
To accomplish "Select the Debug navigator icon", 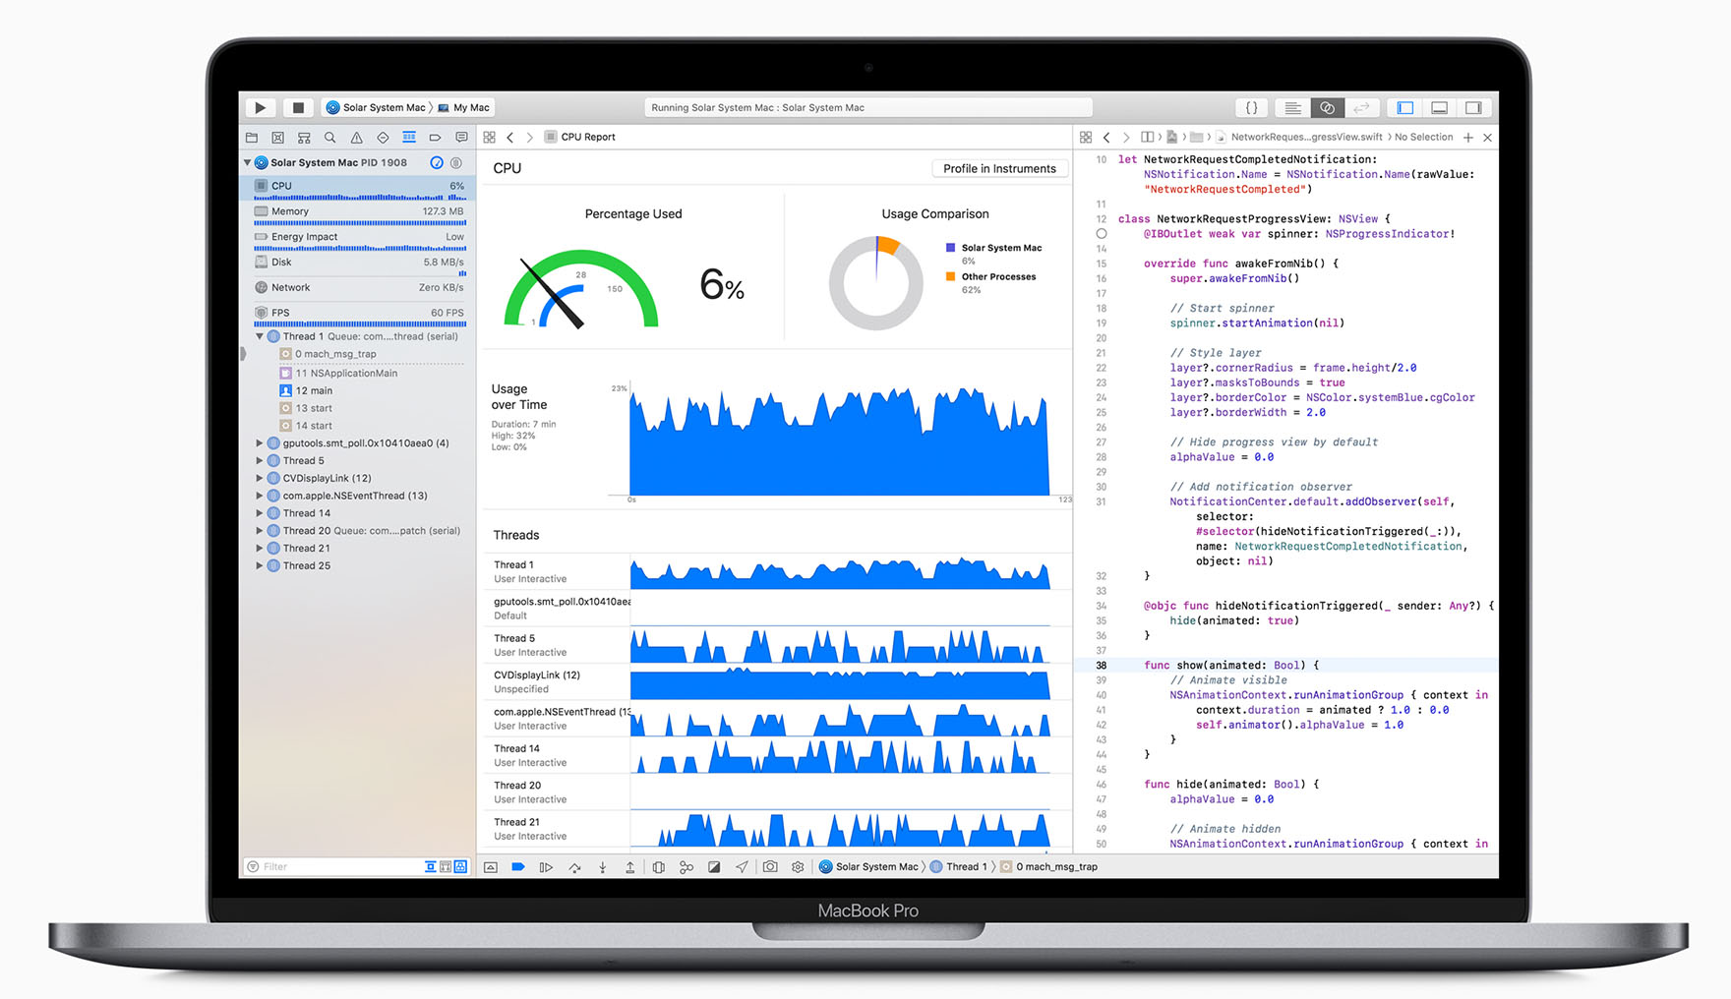I will pos(409,138).
